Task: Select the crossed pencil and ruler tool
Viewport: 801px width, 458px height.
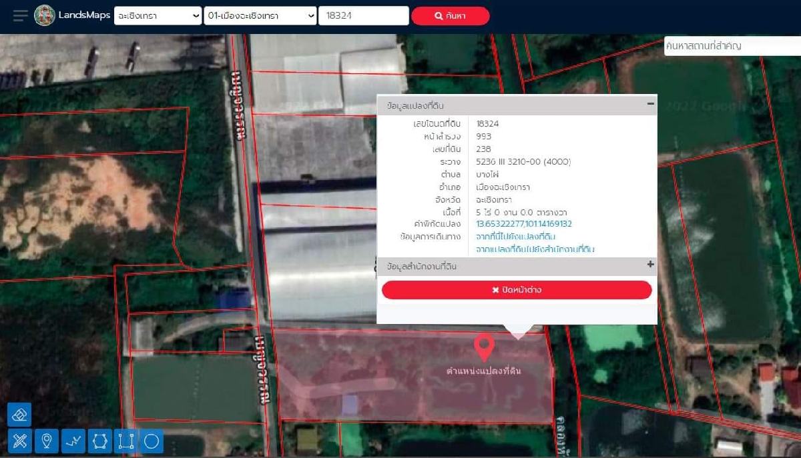Action: (x=19, y=441)
